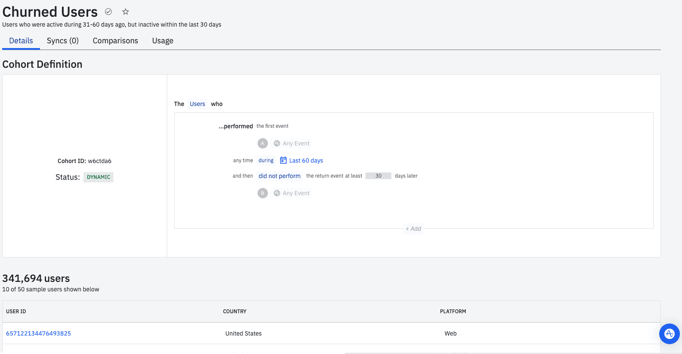
Task: Open the blue Amplitude assistant floating button
Action: point(669,333)
